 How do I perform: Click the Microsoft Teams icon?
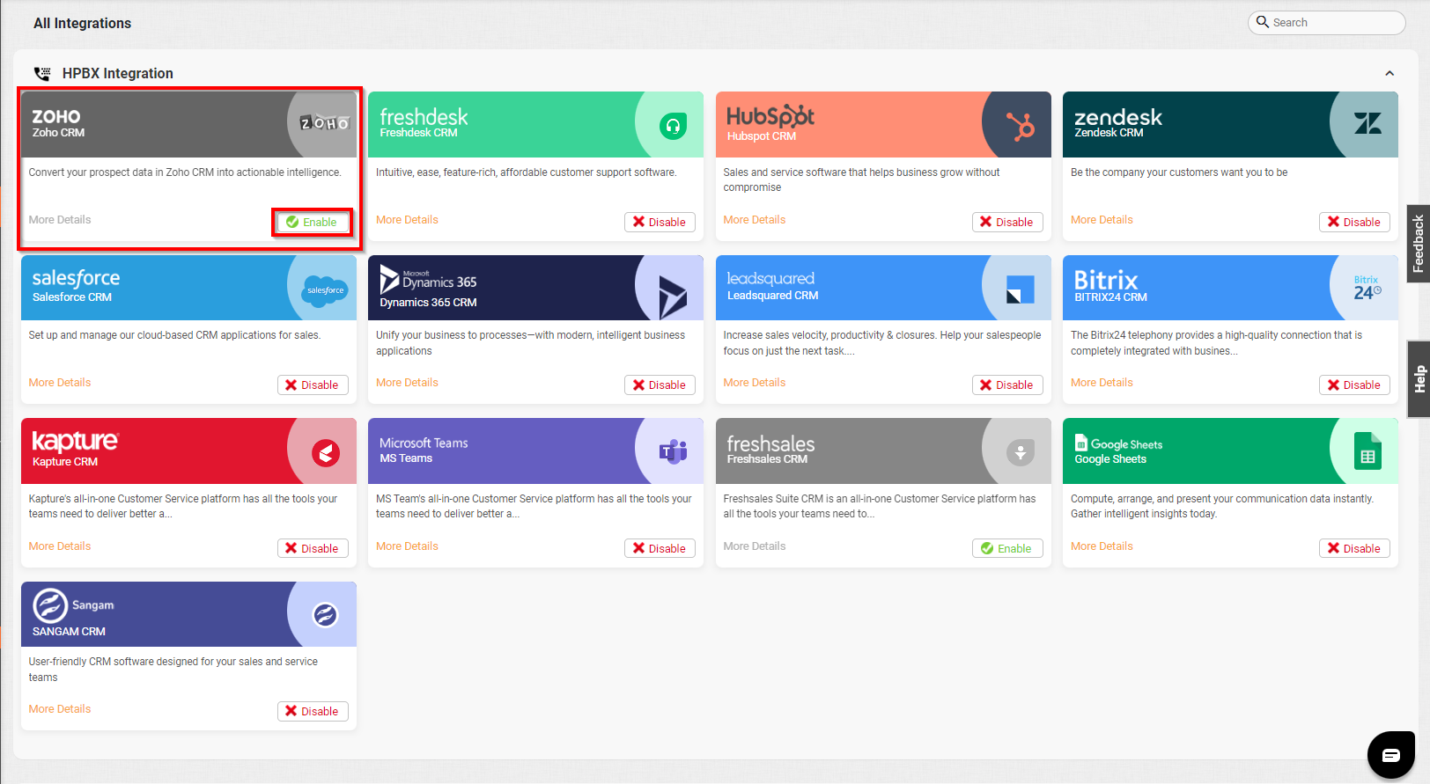[x=673, y=452]
